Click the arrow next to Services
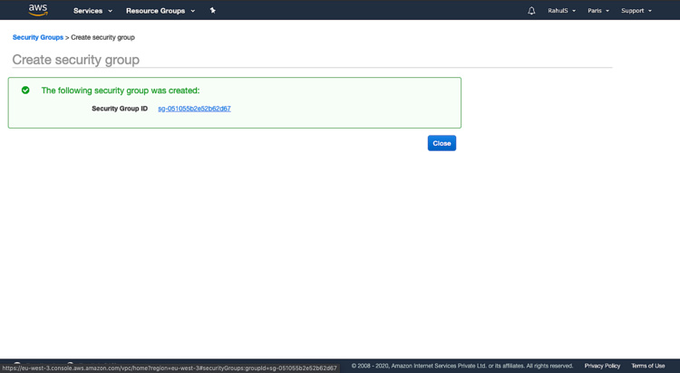The width and height of the screenshot is (680, 373). 111,11
